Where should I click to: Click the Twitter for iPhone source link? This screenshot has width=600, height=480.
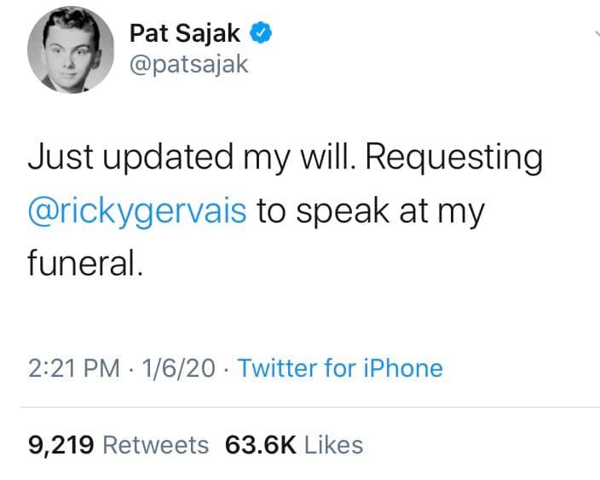(340, 368)
